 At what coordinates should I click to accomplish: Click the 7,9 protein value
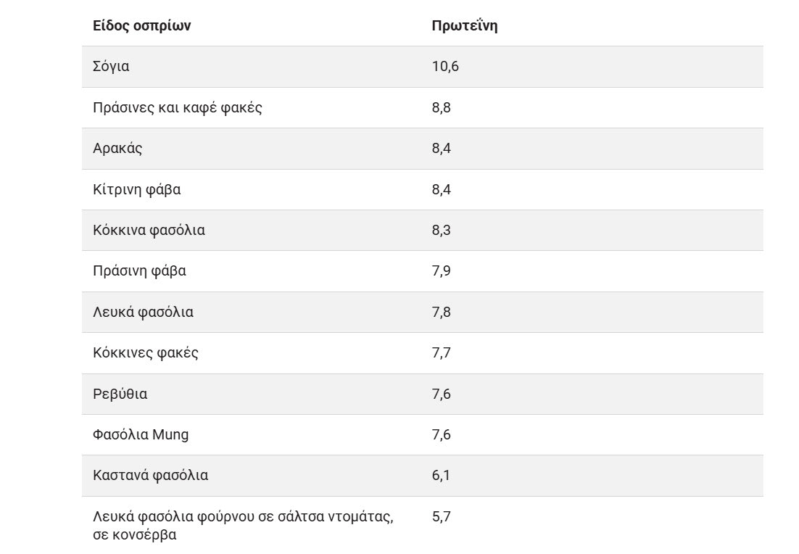click(x=442, y=271)
